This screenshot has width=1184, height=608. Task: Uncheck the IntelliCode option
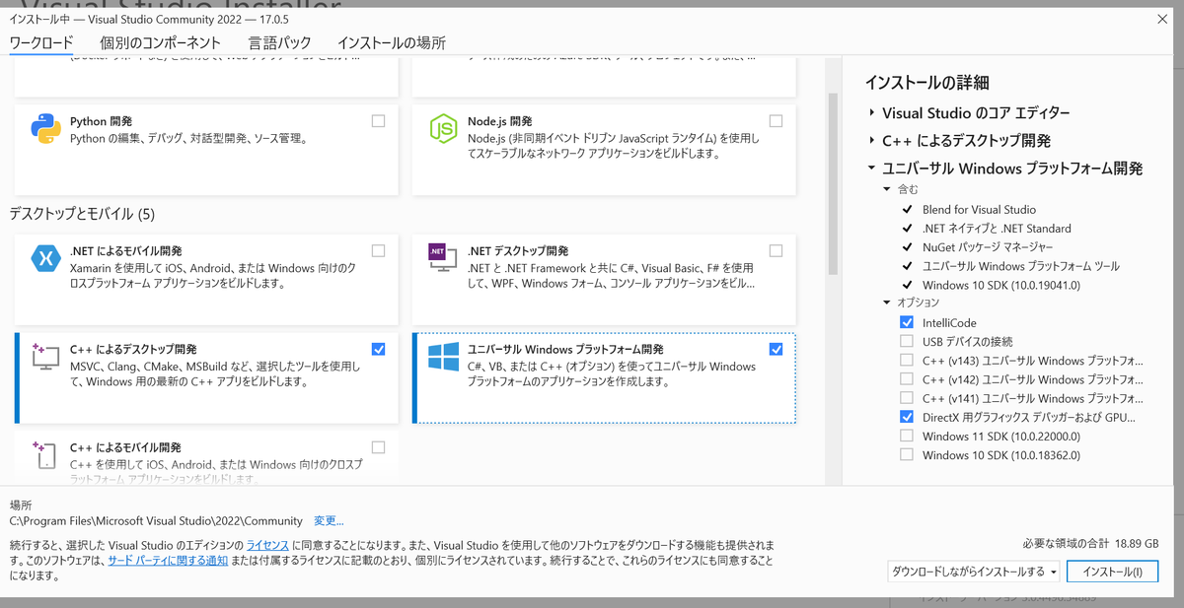tap(907, 322)
